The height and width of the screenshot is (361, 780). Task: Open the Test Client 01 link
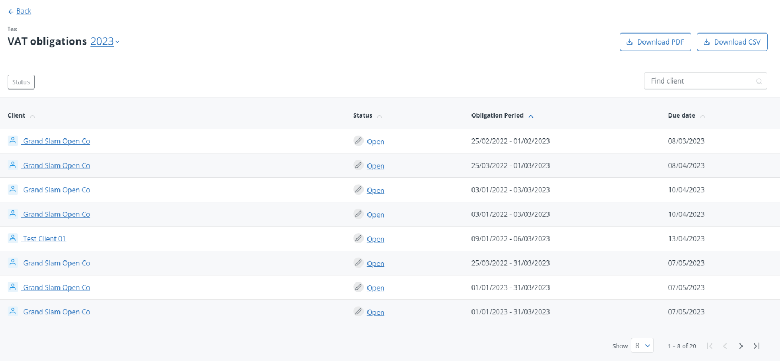pyautogui.click(x=44, y=239)
